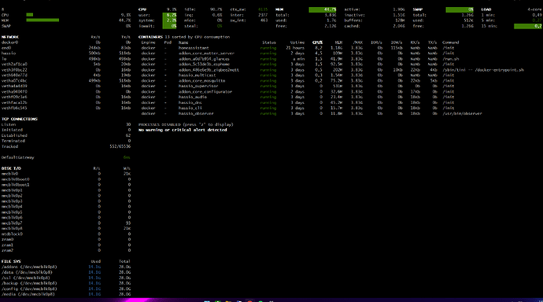
Task: Click the hassio_supervisor container name
Action: (x=198, y=87)
